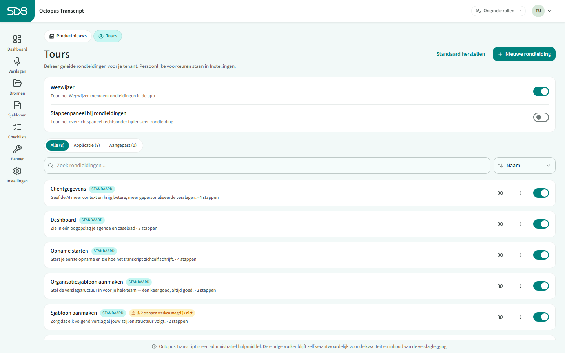
Task: Switch off the Sjabloon aanmaken toggle
Action: click(x=541, y=317)
